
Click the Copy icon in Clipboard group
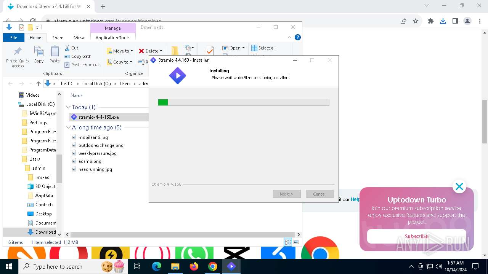point(39,54)
